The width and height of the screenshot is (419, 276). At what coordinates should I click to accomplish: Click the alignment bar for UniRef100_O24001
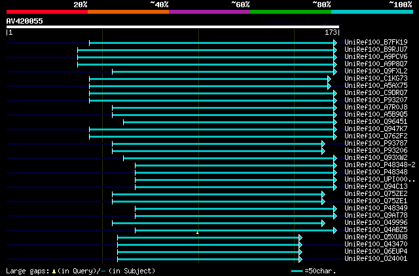pos(208,260)
